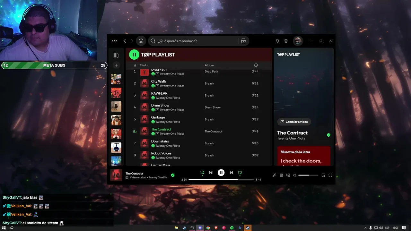Sort tracks by the Álbum column header
This screenshot has width=411, height=231.
click(x=209, y=65)
